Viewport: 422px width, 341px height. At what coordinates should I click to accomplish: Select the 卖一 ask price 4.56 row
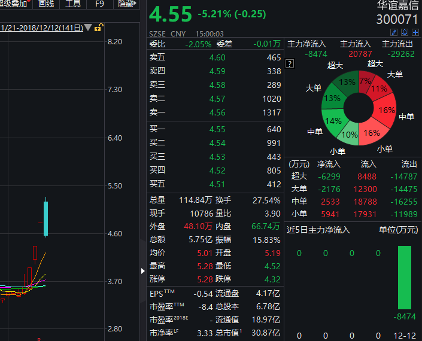(214, 112)
